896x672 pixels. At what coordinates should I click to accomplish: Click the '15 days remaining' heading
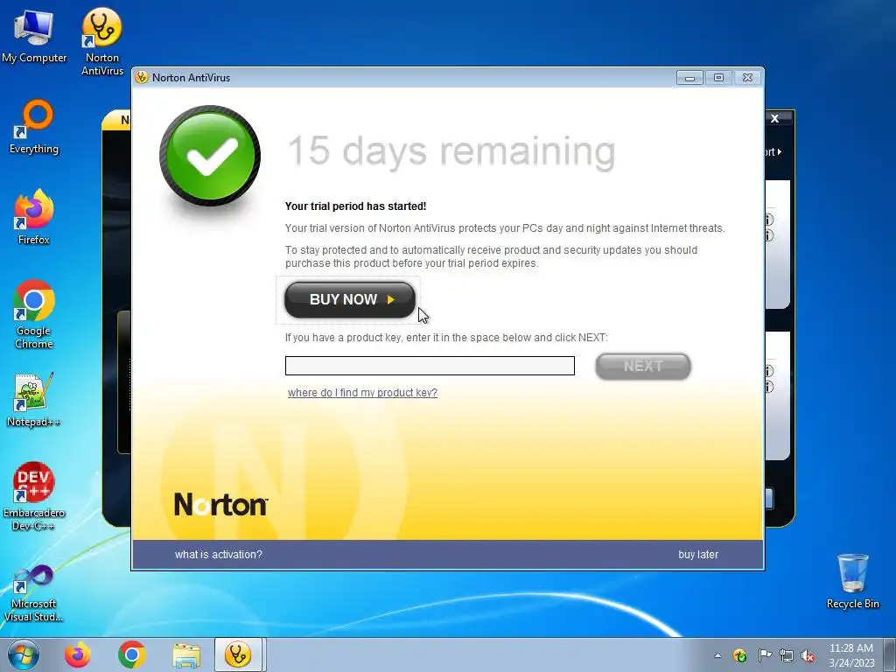[x=451, y=151]
